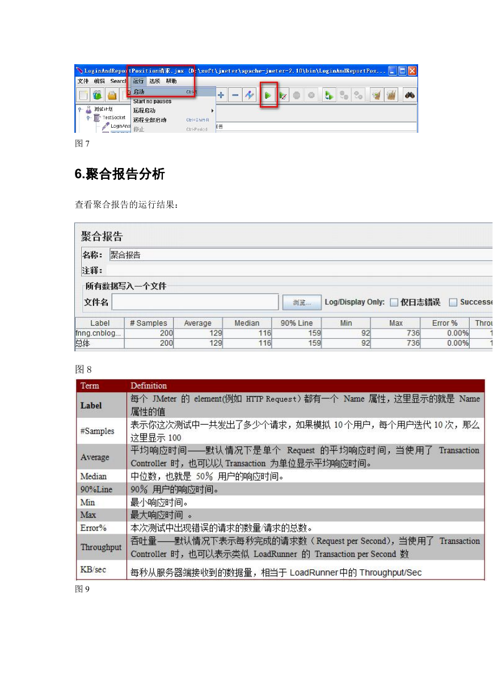Image resolution: width=493 pixels, height=697 pixels.
Task: Click the Average column header
Action: point(197,323)
